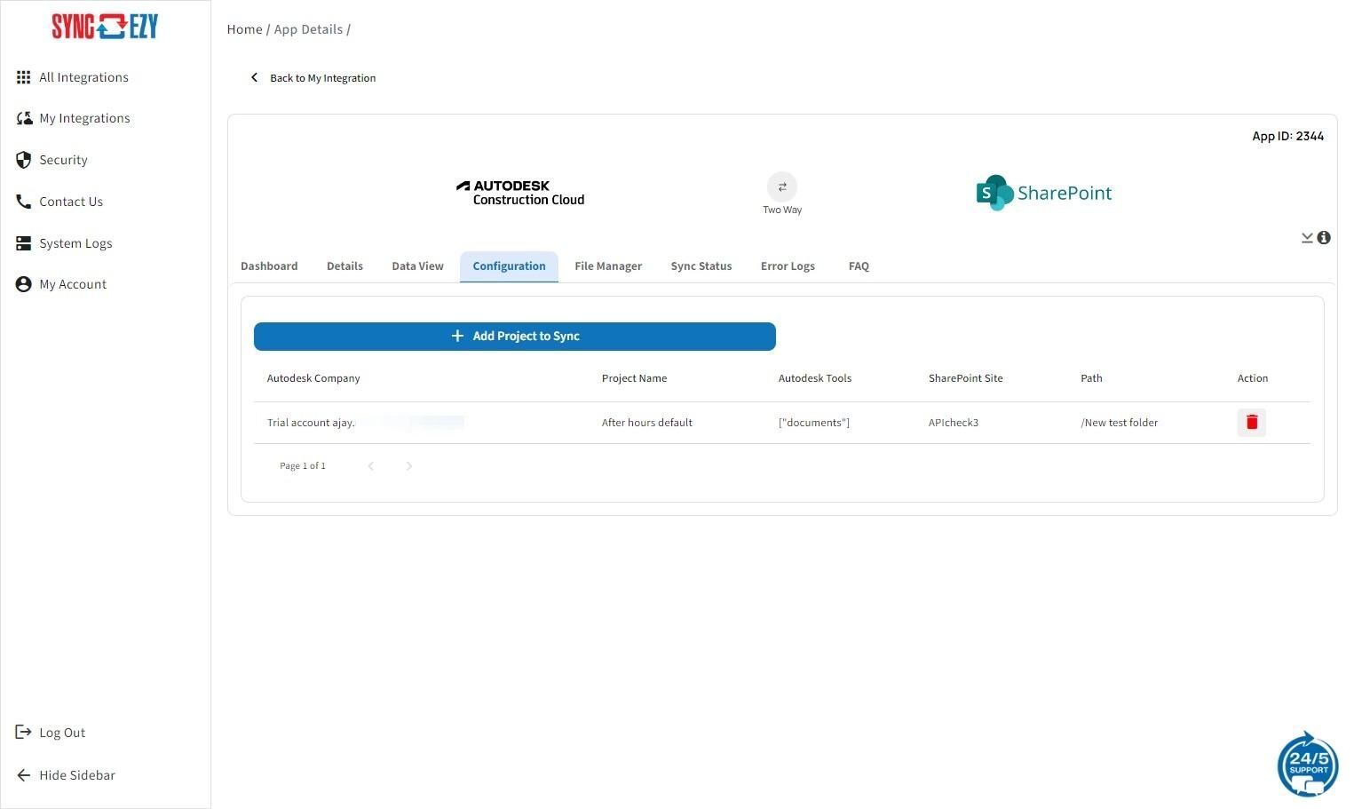Image resolution: width=1354 pixels, height=809 pixels.
Task: Click the Autodesk Tools column header
Action: tap(815, 378)
